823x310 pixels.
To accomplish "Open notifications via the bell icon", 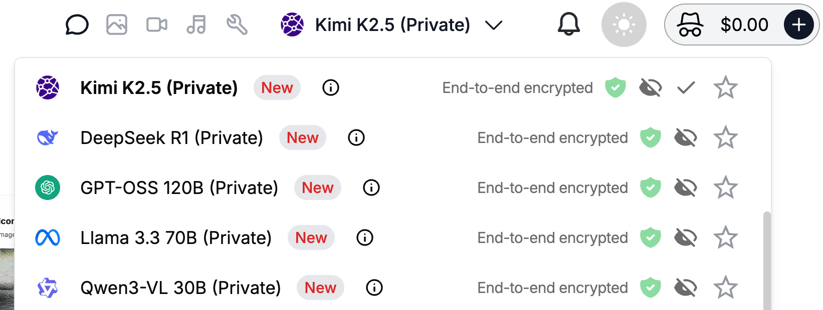I will tap(568, 24).
